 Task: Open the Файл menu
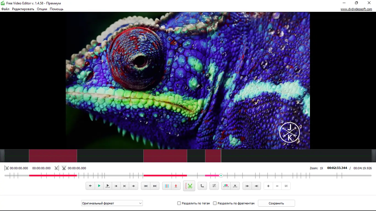5,9
